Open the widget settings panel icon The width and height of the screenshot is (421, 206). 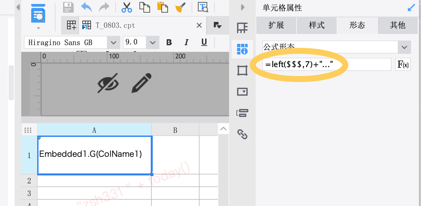coord(242,92)
